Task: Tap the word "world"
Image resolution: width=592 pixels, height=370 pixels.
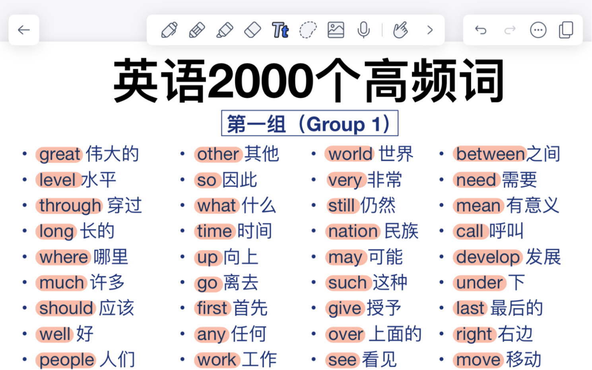Action: pos(350,154)
